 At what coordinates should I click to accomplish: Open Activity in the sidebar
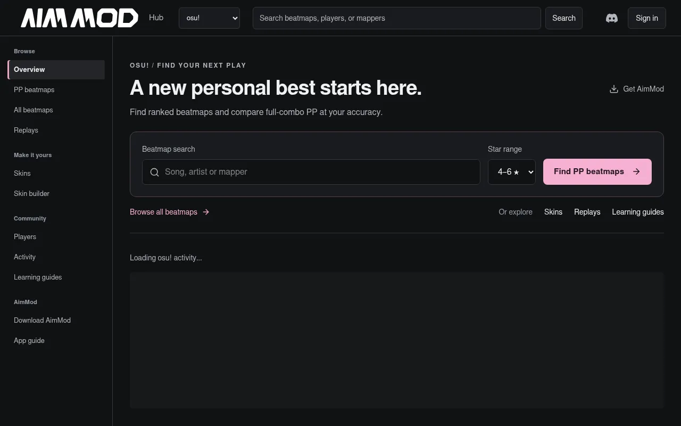coord(56,257)
